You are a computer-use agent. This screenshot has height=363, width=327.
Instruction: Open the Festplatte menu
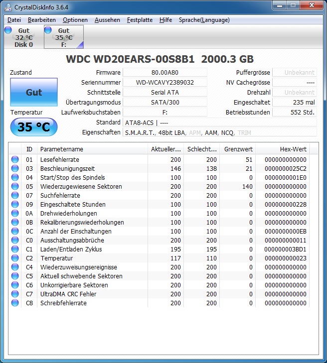click(x=140, y=20)
